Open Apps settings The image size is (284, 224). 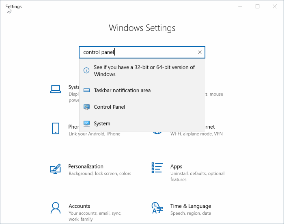pos(176,166)
